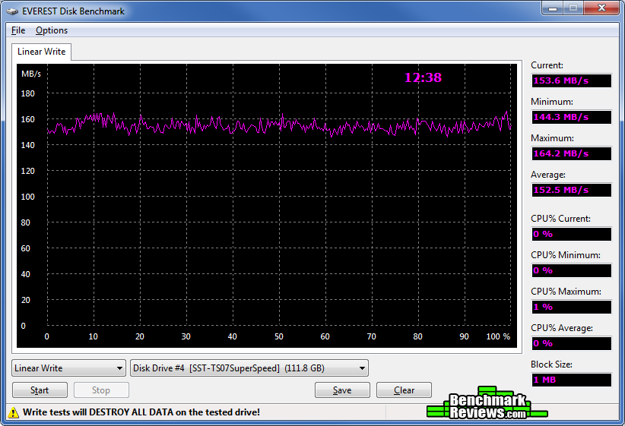The width and height of the screenshot is (625, 426).
Task: Click the EVEREST disk icon in title bar
Action: [12, 11]
